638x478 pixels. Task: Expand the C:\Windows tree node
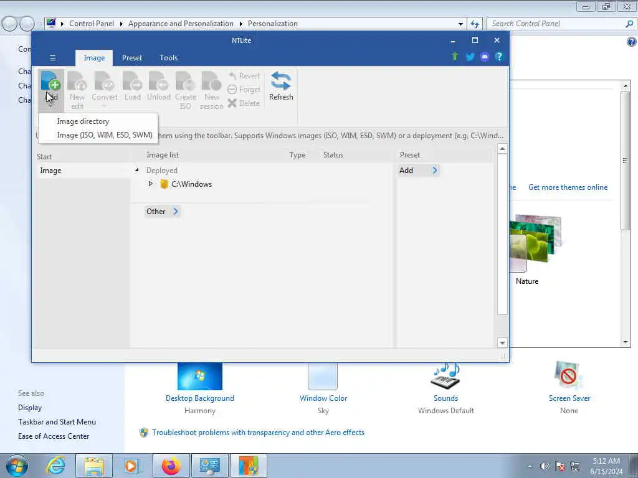point(150,184)
